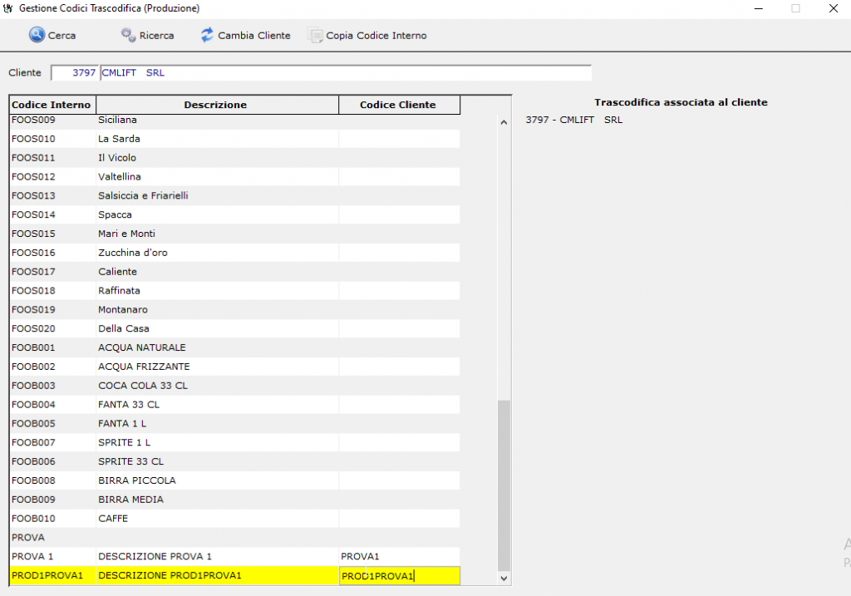This screenshot has width=851, height=596.
Task: Click the Cambia Cliente arrows icon
Action: point(207,35)
